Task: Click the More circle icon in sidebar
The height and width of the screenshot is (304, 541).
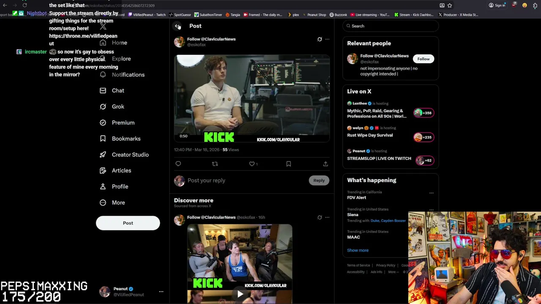Action: coord(103,203)
